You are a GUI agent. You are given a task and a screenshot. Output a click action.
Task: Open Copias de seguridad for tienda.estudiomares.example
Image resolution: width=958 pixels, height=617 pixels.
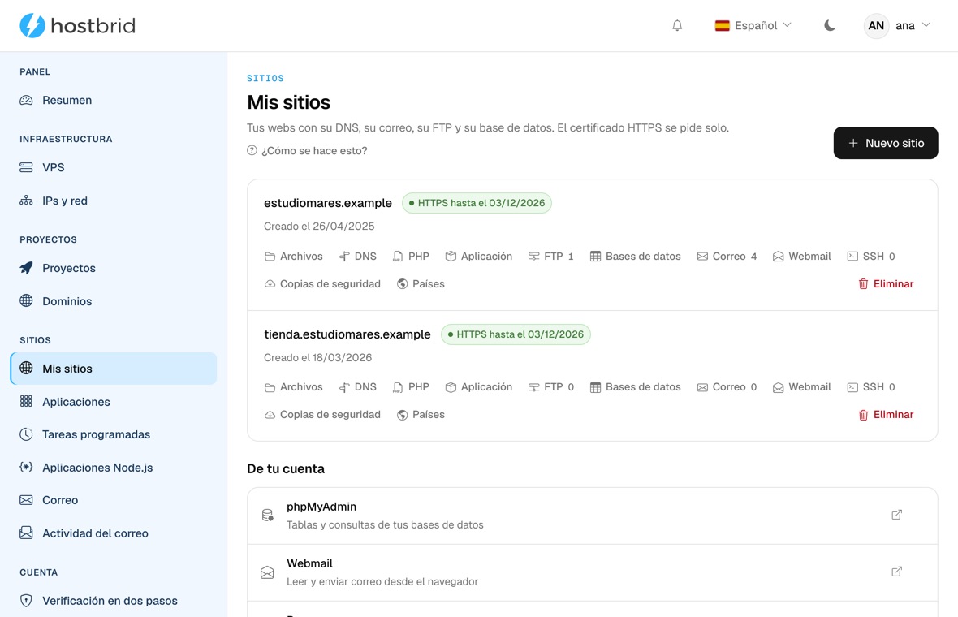pos(322,414)
